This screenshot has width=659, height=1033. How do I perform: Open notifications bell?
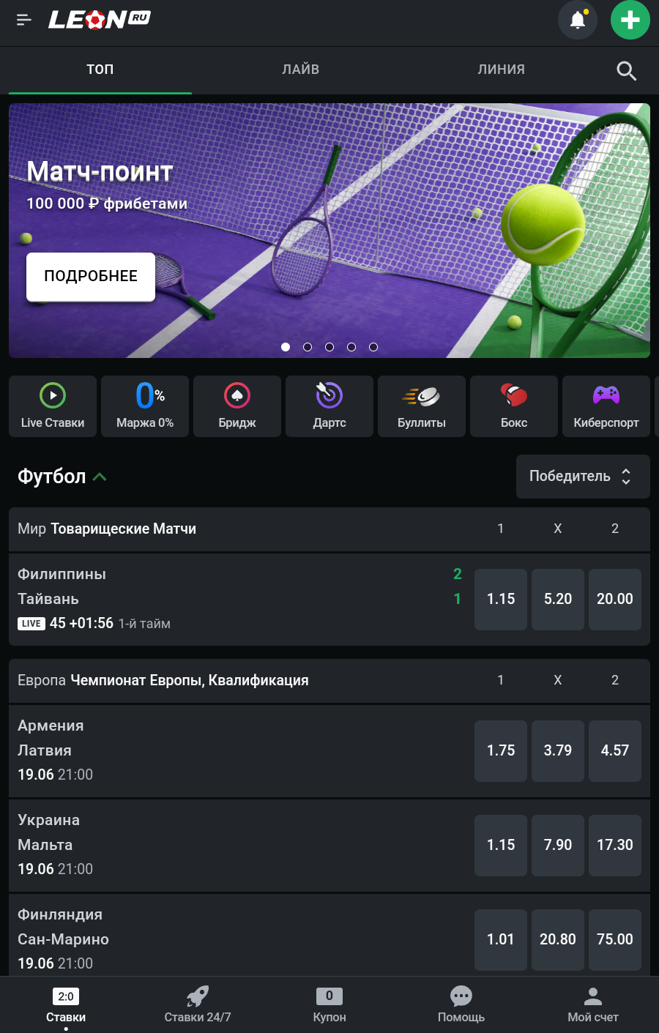[x=578, y=20]
